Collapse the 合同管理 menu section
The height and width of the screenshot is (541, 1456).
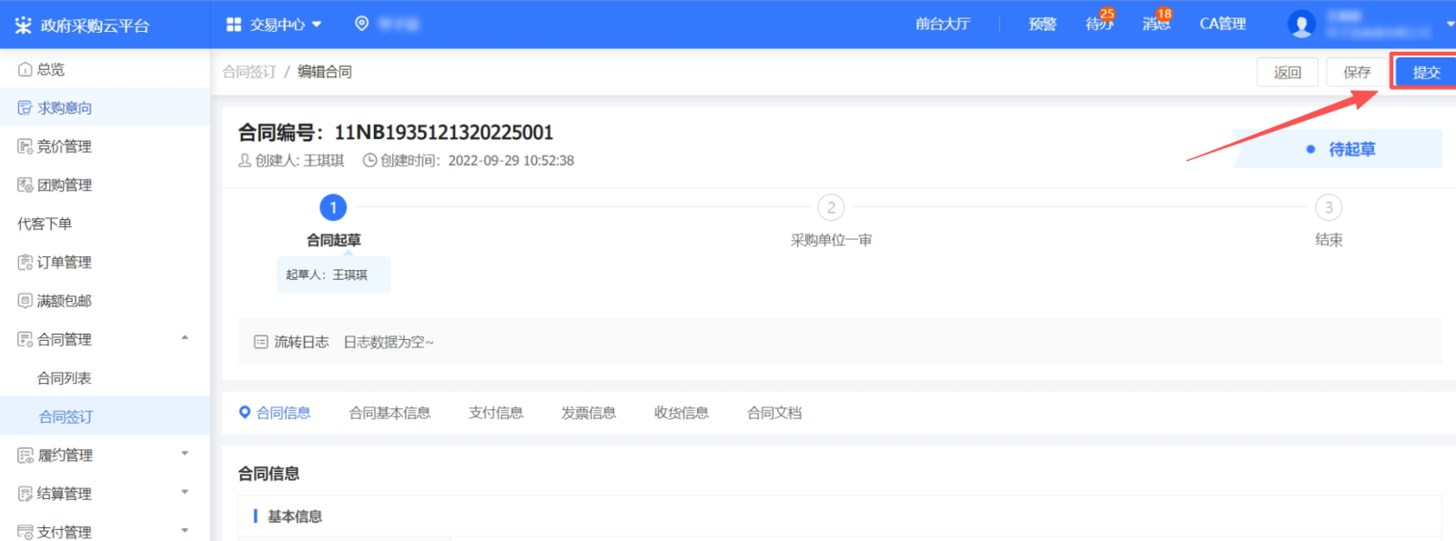[x=185, y=338]
